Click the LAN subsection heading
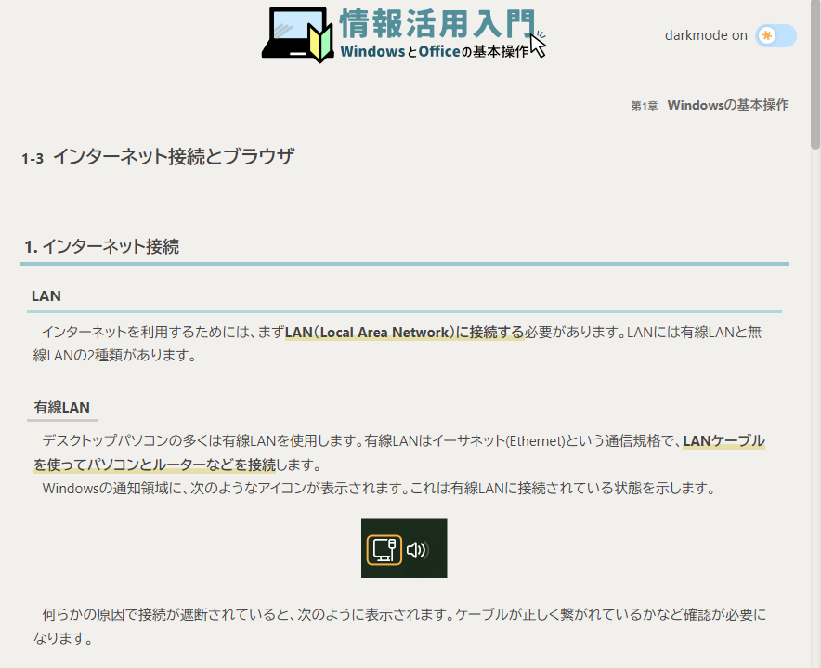 point(46,296)
